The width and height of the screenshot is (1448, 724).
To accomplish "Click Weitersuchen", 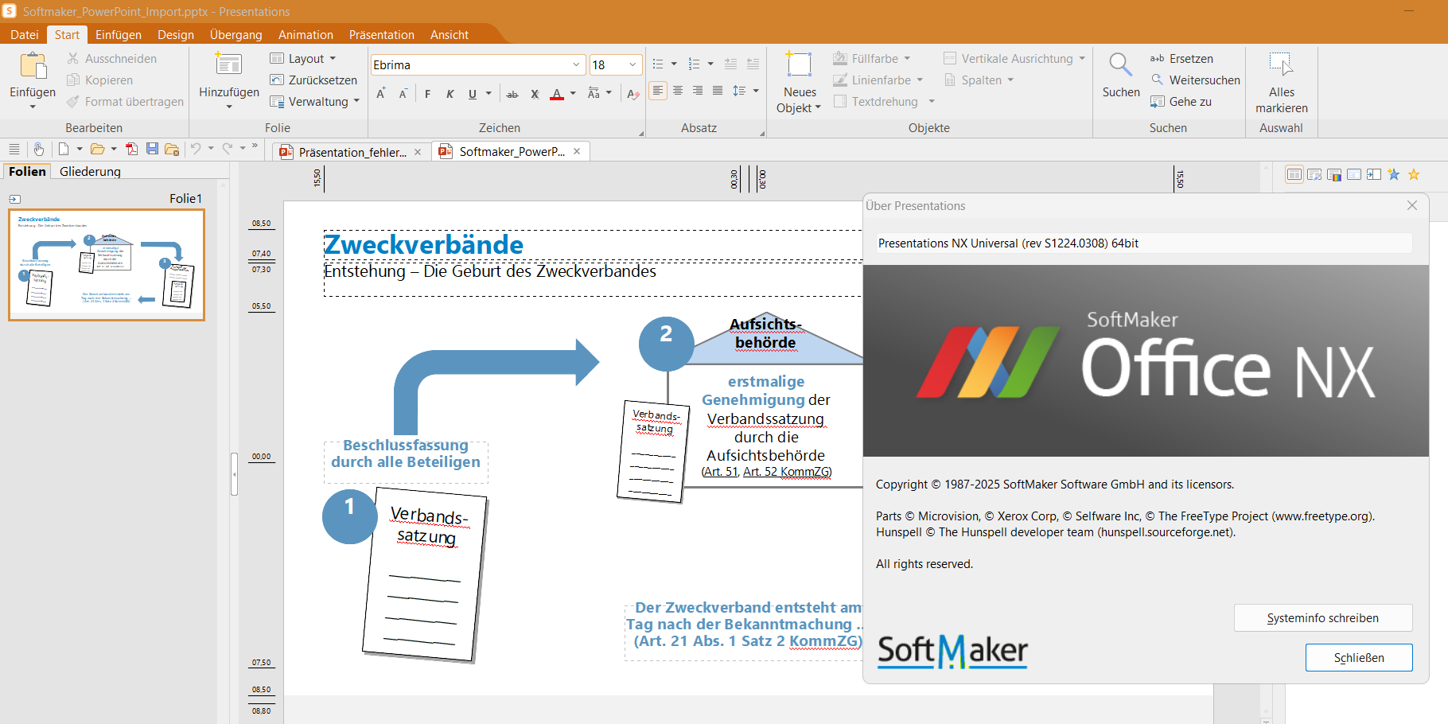I will (x=1196, y=80).
